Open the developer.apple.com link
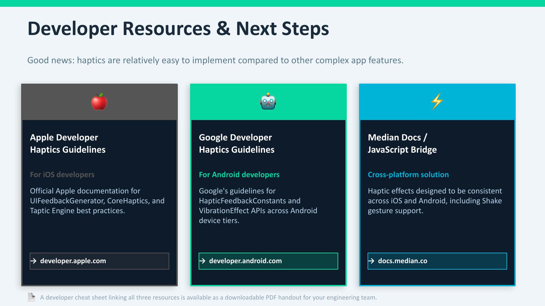The image size is (545, 306). [99, 261]
